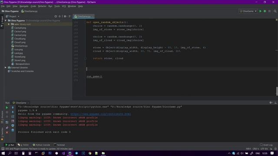The width and height of the screenshot is (278, 156).
Task: Select Land.jpg in project tree
Action: [18, 53]
